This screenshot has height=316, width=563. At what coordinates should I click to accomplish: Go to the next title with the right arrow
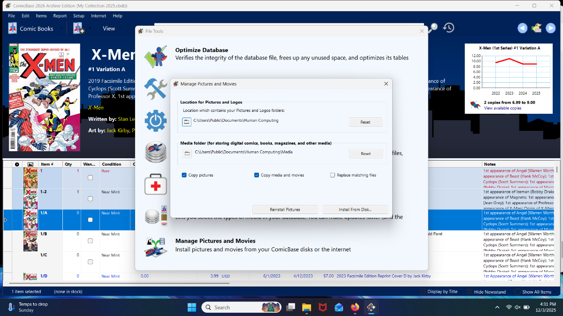[x=551, y=29]
